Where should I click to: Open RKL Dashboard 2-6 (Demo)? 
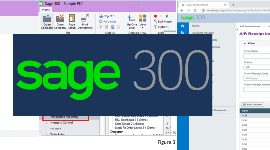pos(131,120)
